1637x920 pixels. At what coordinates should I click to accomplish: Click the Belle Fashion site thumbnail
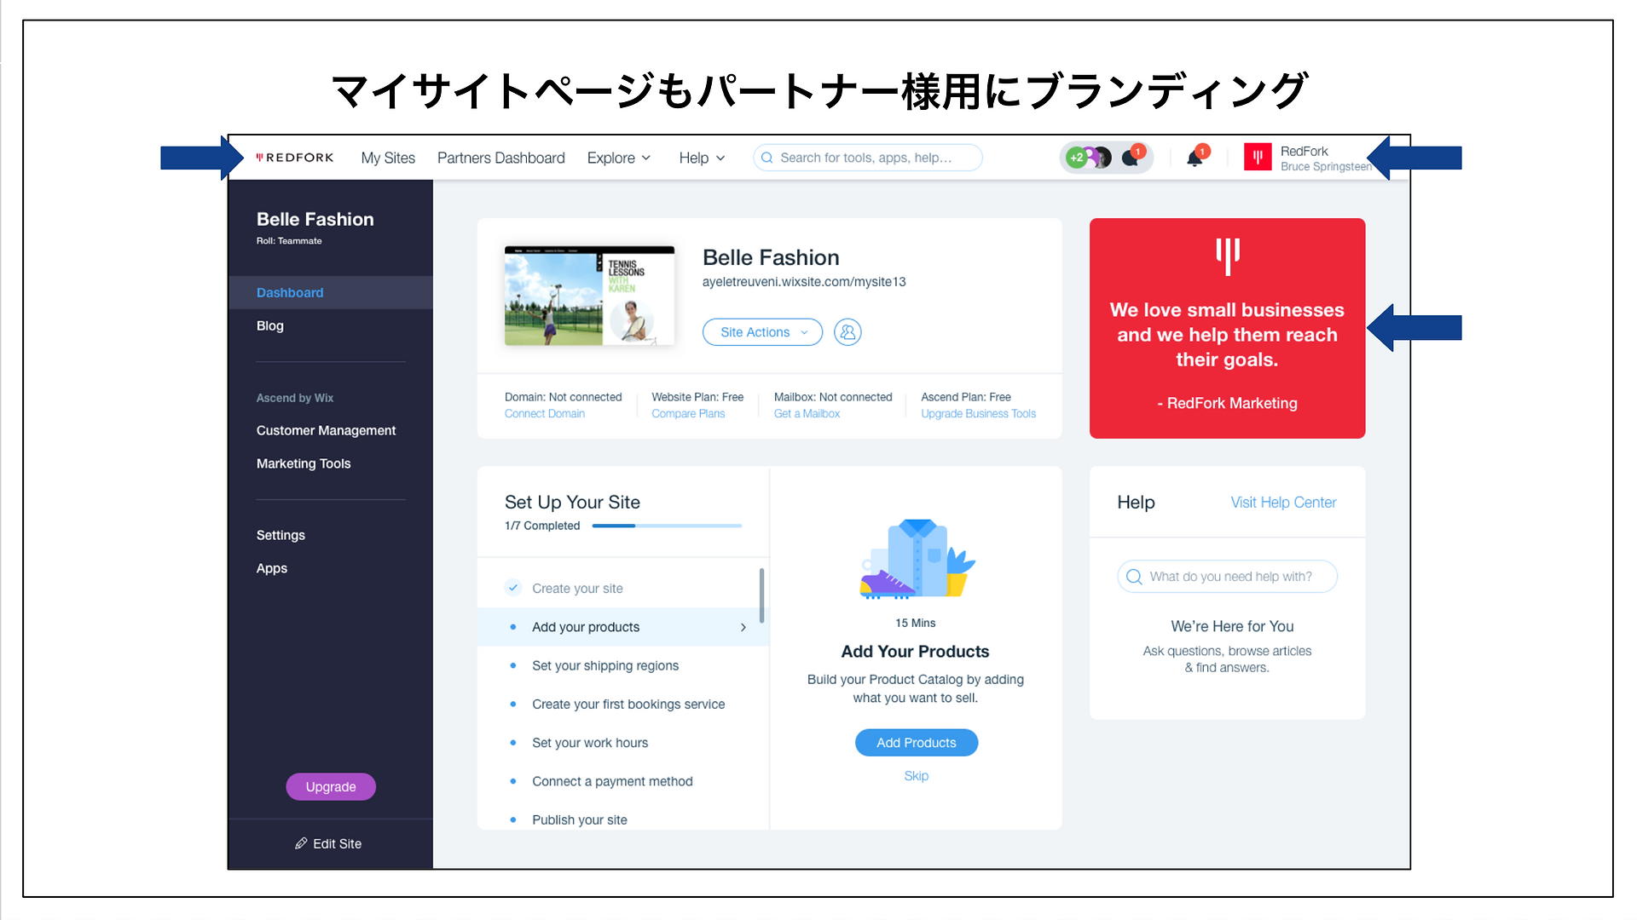pyautogui.click(x=589, y=296)
